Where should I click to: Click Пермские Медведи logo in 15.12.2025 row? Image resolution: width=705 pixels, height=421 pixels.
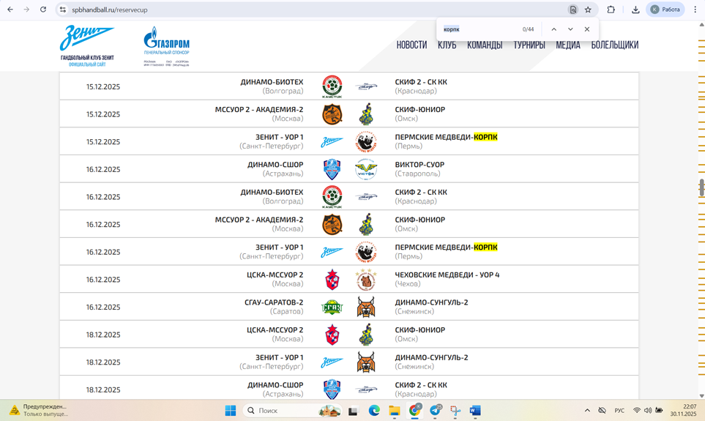coord(366,142)
